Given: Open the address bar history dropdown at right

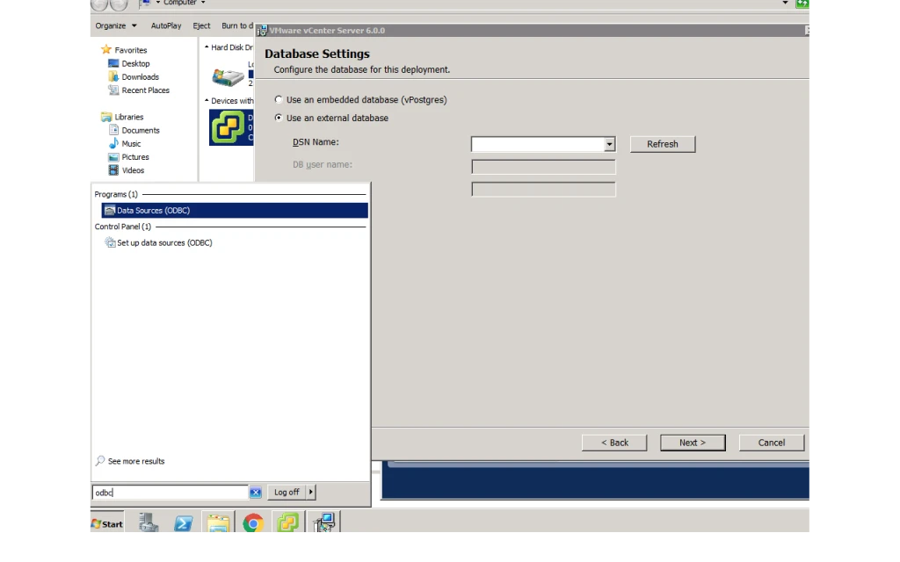Looking at the screenshot, I should point(785,3).
